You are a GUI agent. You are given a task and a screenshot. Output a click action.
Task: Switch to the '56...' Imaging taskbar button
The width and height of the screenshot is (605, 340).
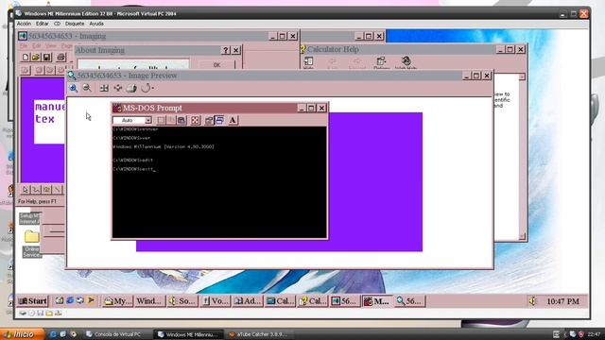(344, 301)
